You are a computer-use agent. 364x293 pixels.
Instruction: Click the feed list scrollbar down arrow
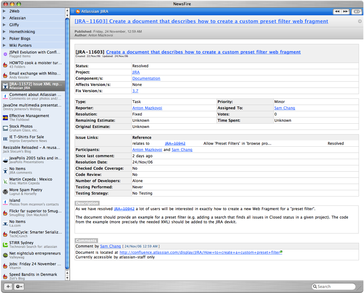click(67, 278)
